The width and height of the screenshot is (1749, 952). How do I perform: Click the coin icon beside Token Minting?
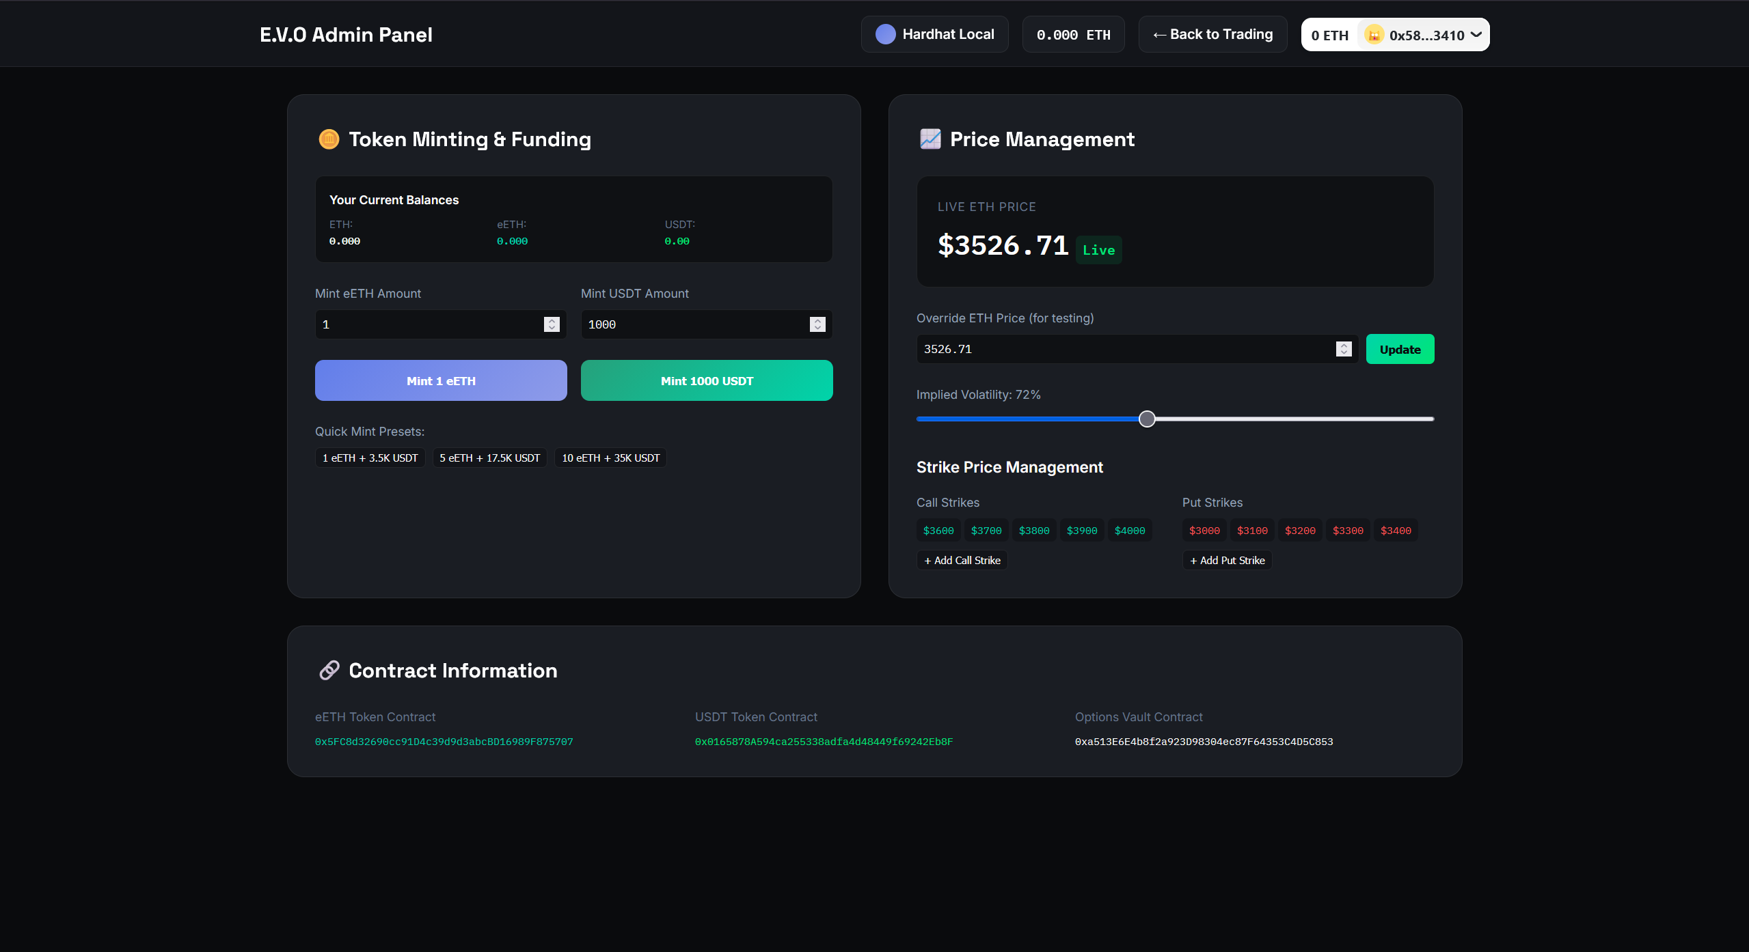coord(329,139)
